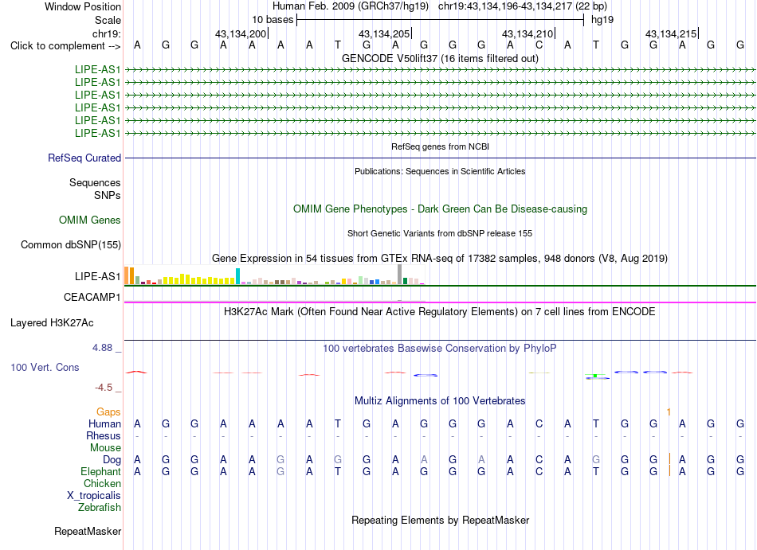Click the Mouse alignment row label

pyautogui.click(x=105, y=448)
